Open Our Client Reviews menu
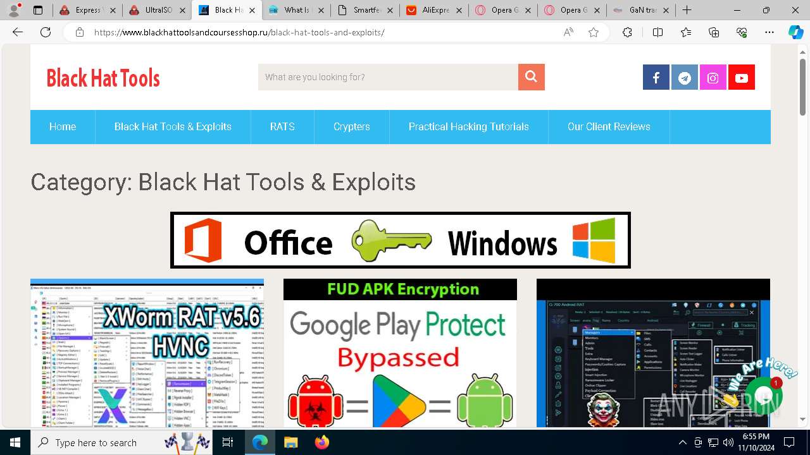 (609, 126)
